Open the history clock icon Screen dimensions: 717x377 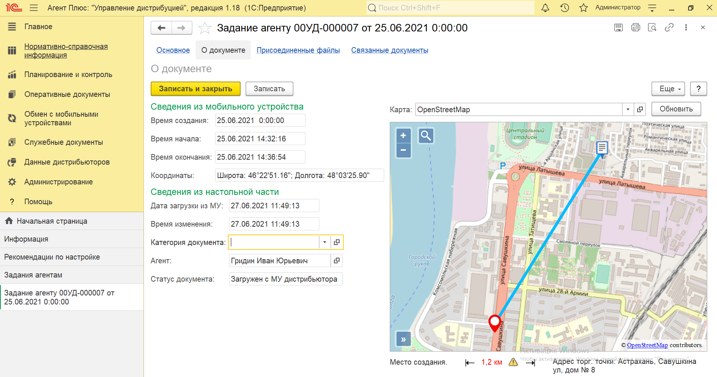(x=564, y=8)
